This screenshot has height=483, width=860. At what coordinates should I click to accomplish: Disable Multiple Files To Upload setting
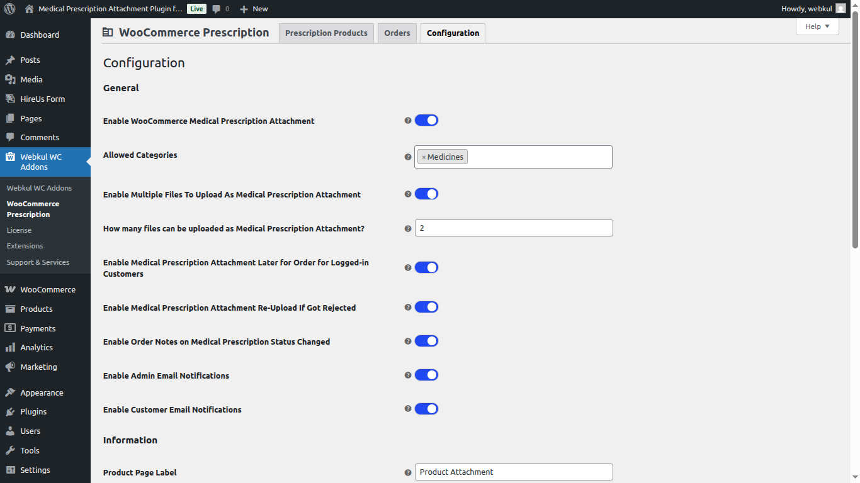(426, 194)
